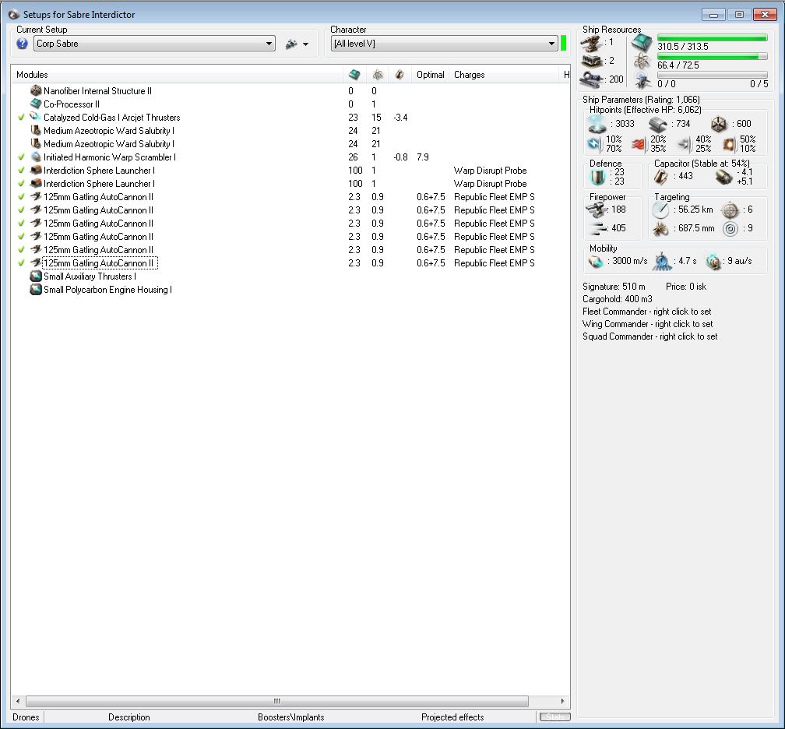The width and height of the screenshot is (785, 729).
Task: Click the ship icon beside setup dropdown
Action: click(291, 44)
